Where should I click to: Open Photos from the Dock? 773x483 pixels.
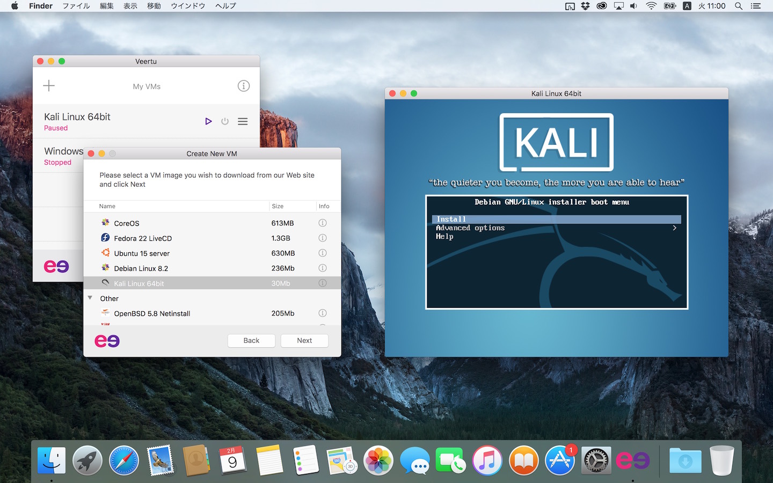(x=378, y=460)
